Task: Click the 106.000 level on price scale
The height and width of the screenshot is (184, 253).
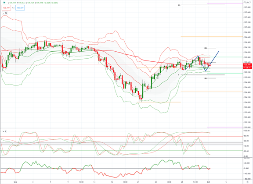Action: click(x=247, y=52)
